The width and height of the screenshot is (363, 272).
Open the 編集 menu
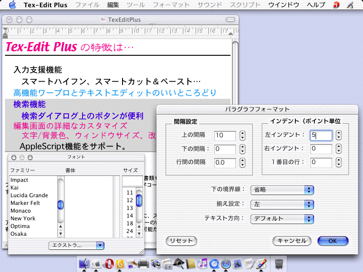point(113,5)
